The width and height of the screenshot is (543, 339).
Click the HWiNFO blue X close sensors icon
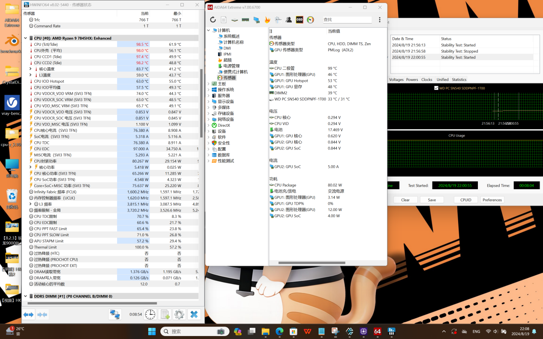tap(194, 315)
